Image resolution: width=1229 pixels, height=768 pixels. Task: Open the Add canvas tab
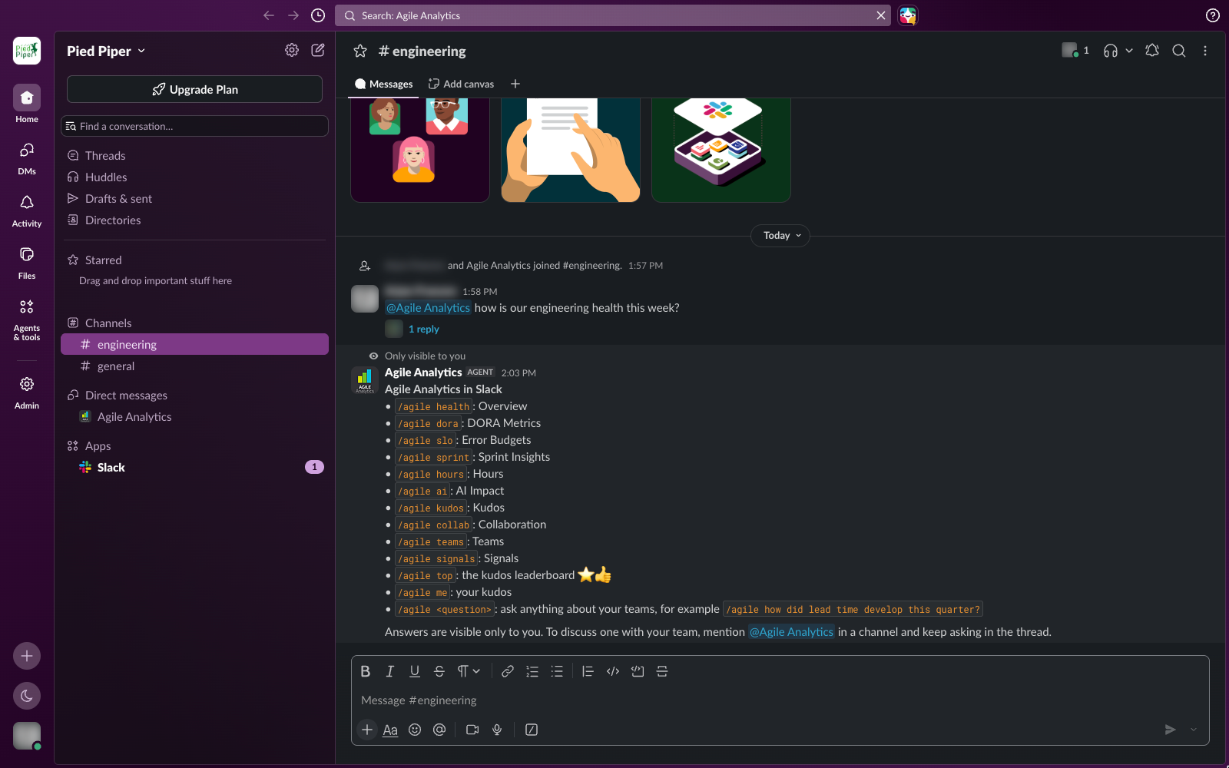pyautogui.click(x=461, y=84)
